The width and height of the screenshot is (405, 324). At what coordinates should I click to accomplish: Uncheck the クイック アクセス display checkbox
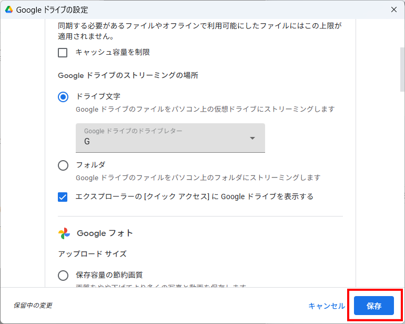[63, 197]
